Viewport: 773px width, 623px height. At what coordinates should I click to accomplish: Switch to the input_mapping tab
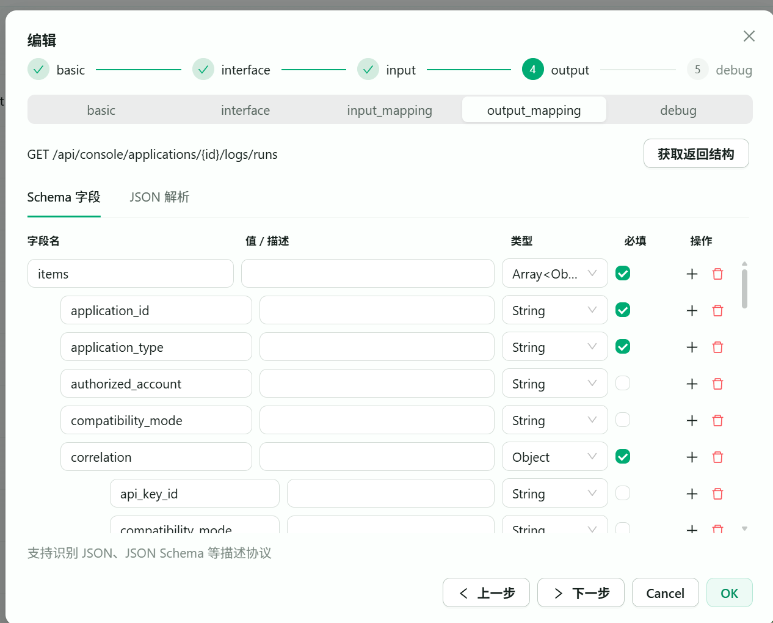coord(390,110)
